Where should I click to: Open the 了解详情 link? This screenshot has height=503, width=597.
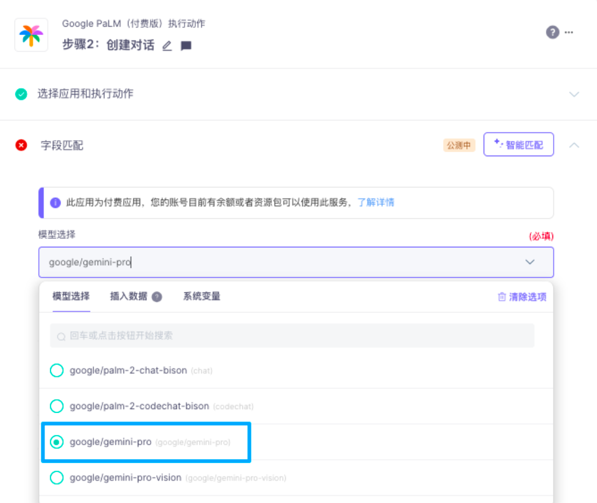tap(375, 202)
